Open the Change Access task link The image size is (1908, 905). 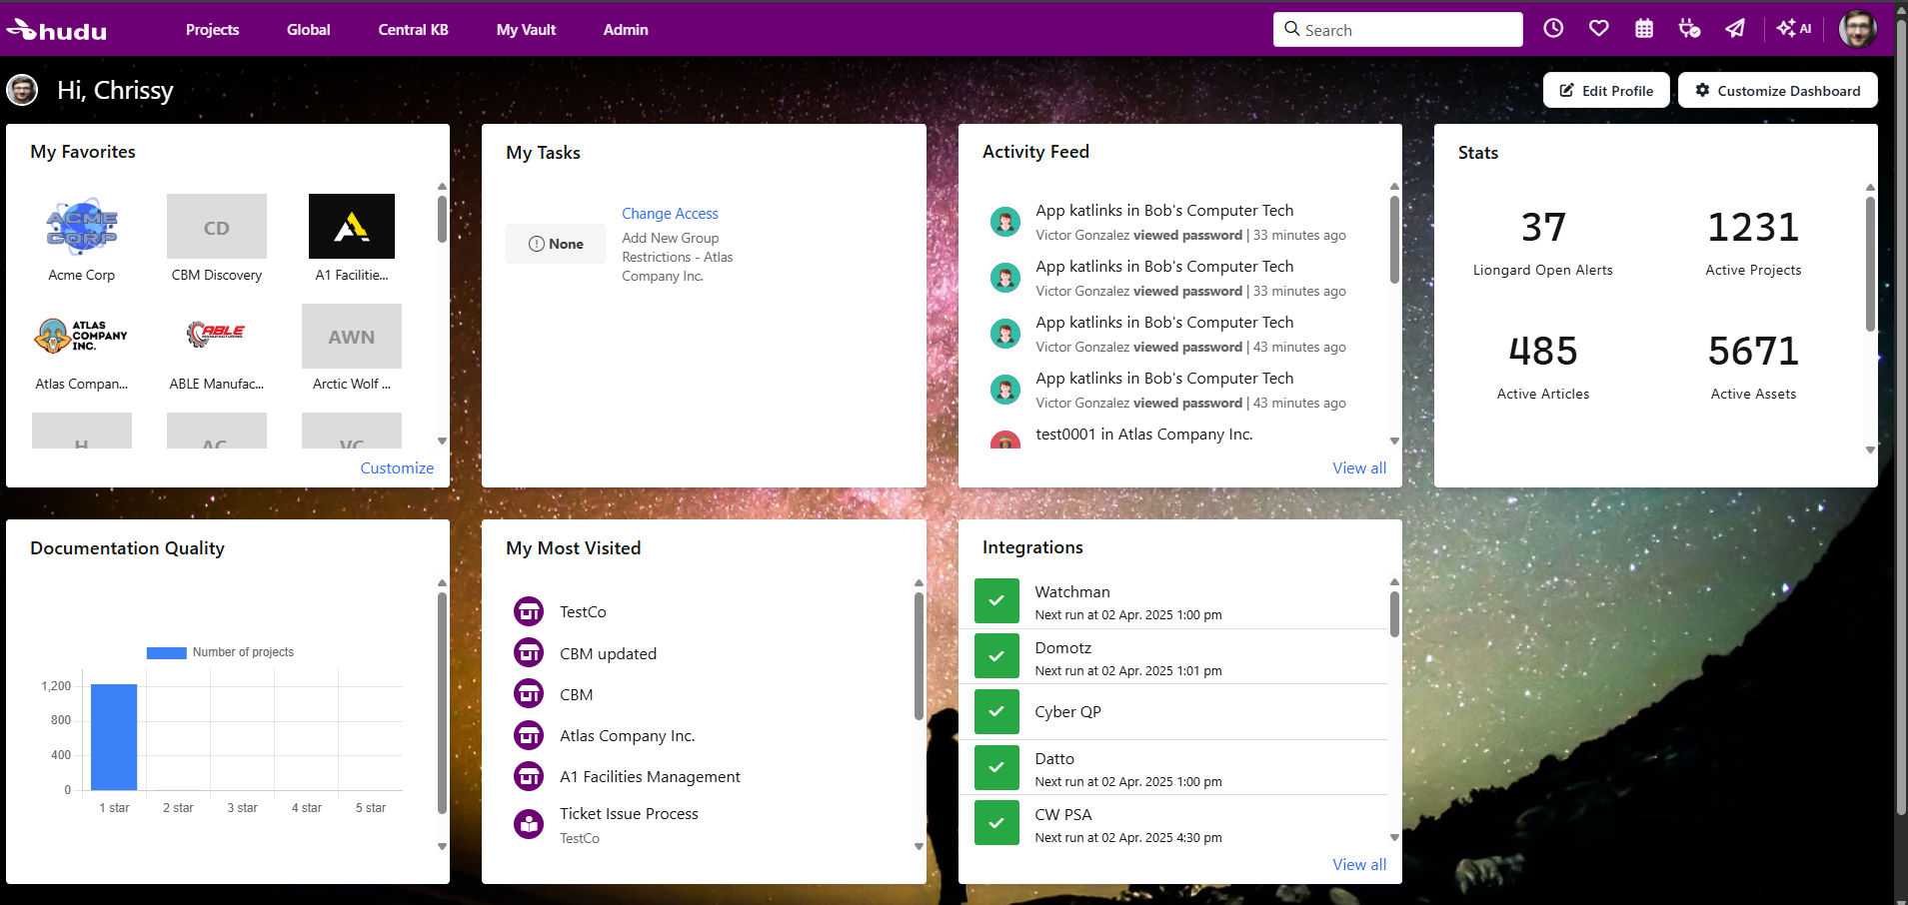click(x=670, y=214)
